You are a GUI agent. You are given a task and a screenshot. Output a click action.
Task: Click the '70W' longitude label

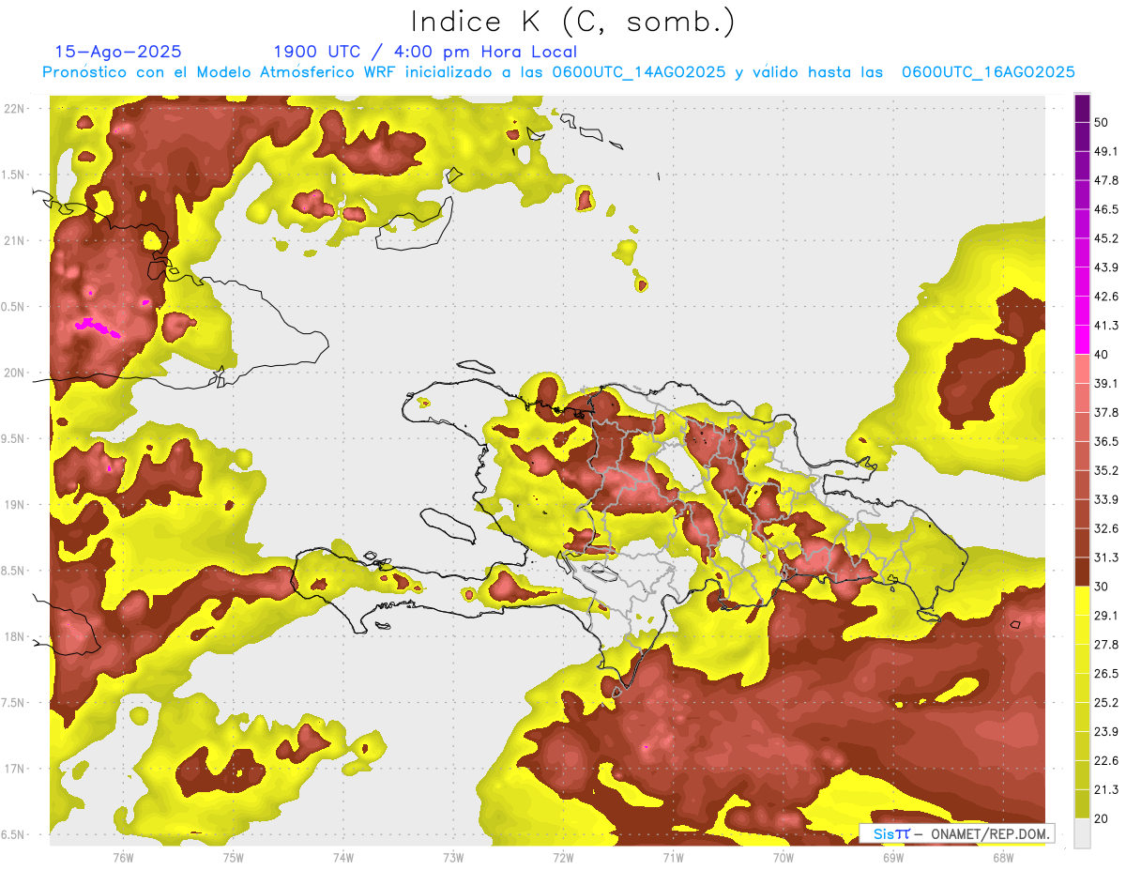(784, 858)
